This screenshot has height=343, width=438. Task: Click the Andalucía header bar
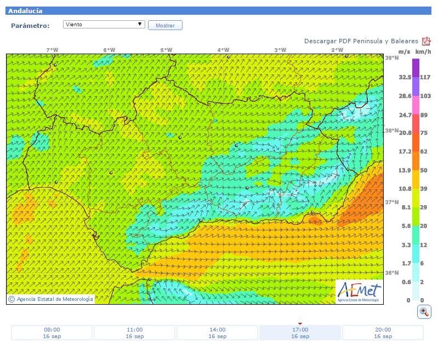click(x=219, y=11)
